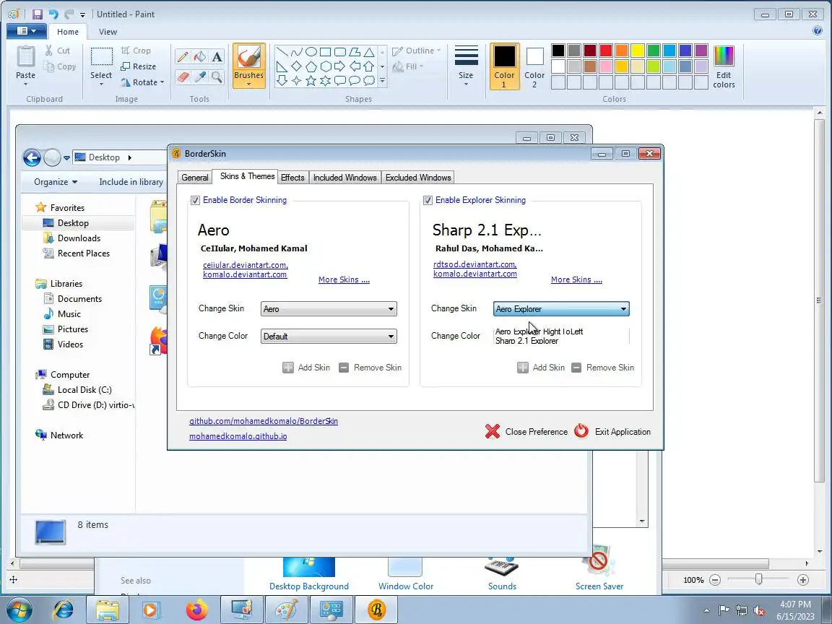This screenshot has width=832, height=624.
Task: Open the Resize command
Action: point(138,66)
